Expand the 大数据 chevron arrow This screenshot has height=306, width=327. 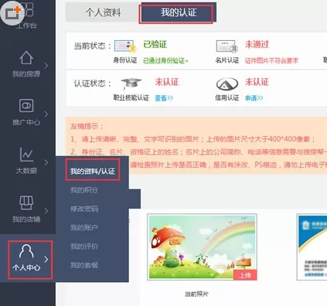coord(46,162)
